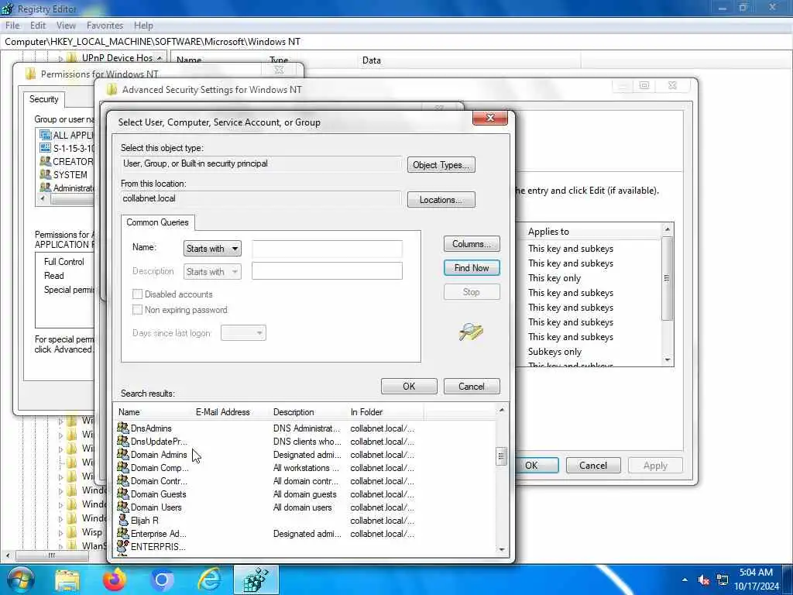Screen dimensions: 793x595
Task: Open the Description Starts with dropdown
Action: (212, 272)
